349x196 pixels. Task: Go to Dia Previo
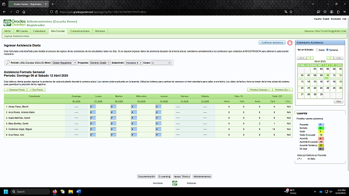(37, 89)
